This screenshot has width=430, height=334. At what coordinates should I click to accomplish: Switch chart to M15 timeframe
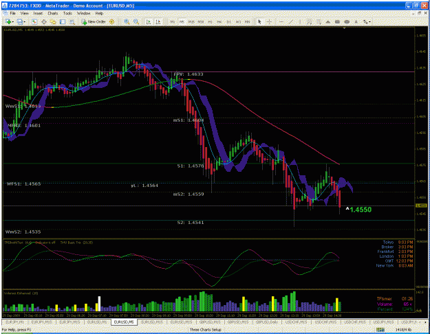191,21
